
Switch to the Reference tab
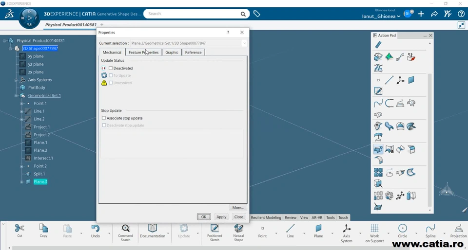point(193,53)
